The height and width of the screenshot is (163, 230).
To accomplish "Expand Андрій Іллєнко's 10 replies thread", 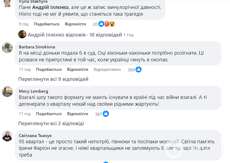I will 75,35.
